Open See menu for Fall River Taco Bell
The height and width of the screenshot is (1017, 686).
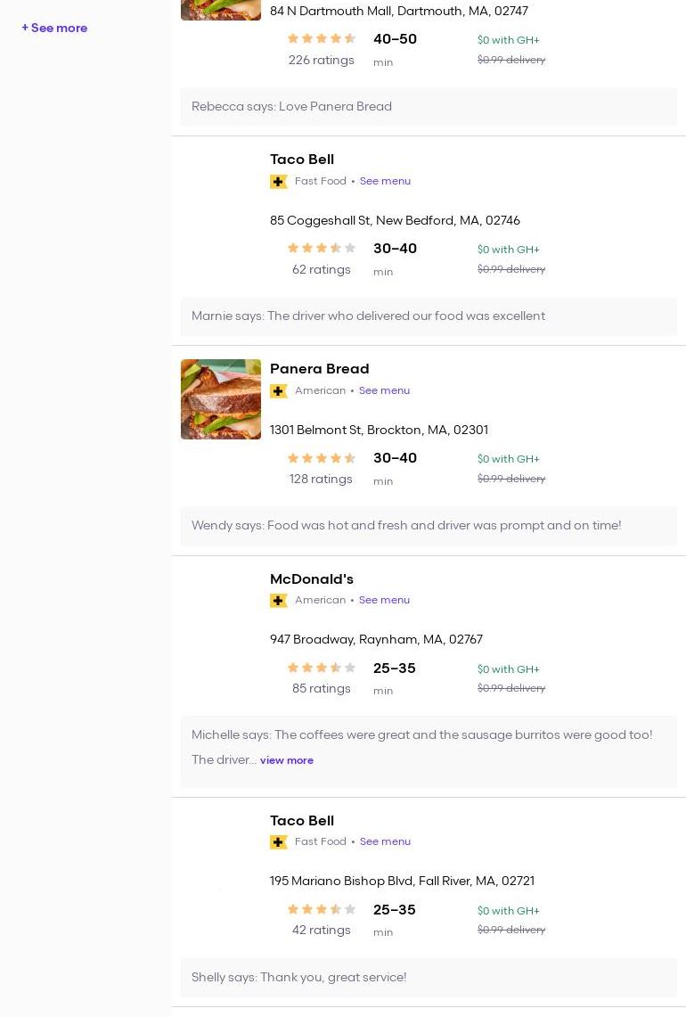point(385,841)
